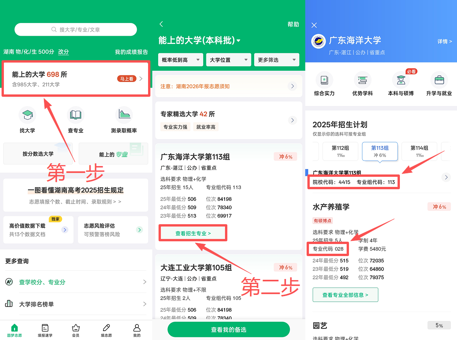This screenshot has height=340, width=457.
Task: Go back using the left arrow icon
Action: click(161, 24)
